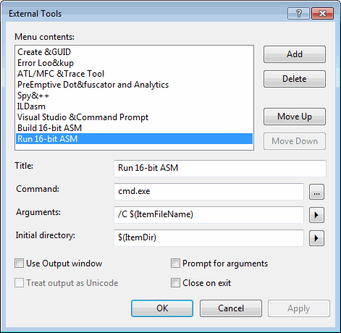This screenshot has height=333, width=341.
Task: Click into the Title text field
Action: point(220,168)
